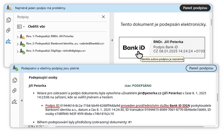Click valid signature icon of Rev. 3
The height and width of the screenshot is (133, 224).
[x=22, y=51]
